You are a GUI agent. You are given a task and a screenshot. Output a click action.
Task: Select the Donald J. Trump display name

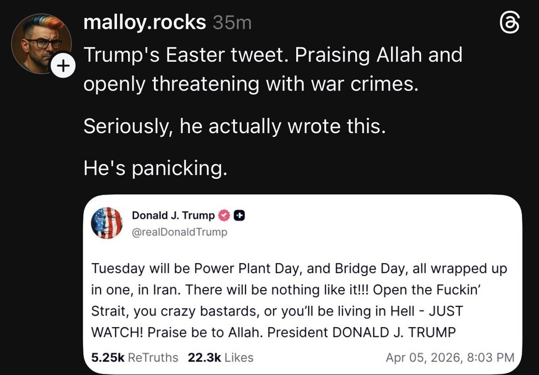(x=173, y=215)
